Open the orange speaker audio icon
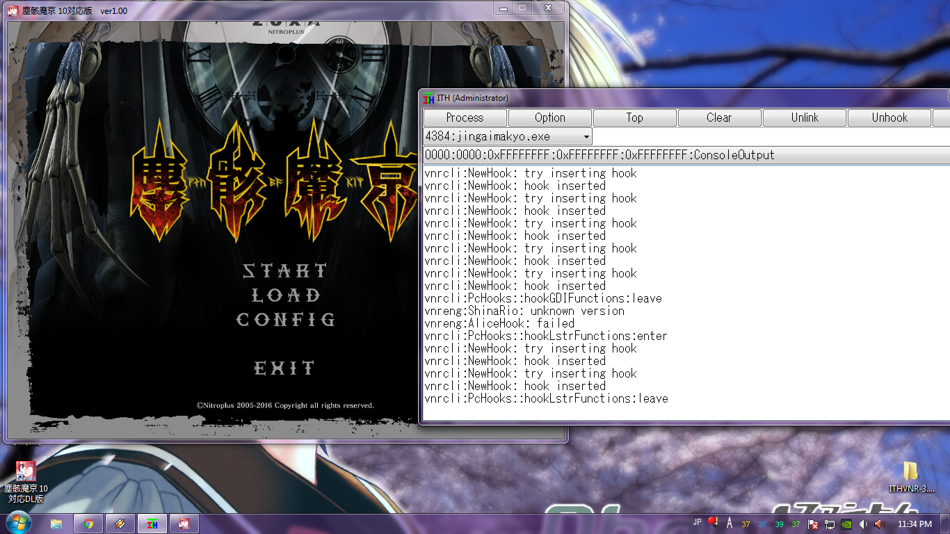Viewport: 950px width, 534px height. (x=879, y=524)
